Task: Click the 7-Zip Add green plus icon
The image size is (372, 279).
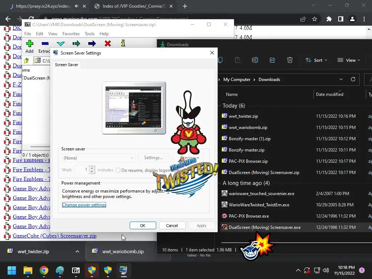Action: (x=29, y=44)
